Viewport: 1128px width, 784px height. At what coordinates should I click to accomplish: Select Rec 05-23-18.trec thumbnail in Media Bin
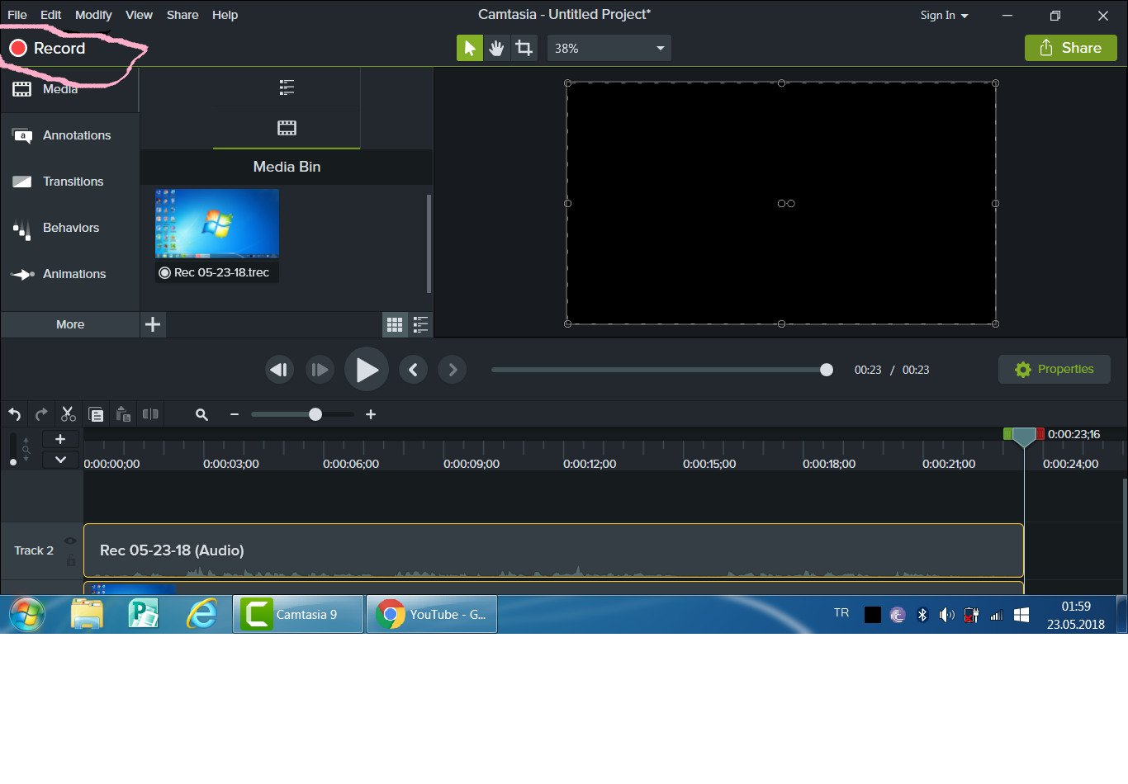click(217, 236)
